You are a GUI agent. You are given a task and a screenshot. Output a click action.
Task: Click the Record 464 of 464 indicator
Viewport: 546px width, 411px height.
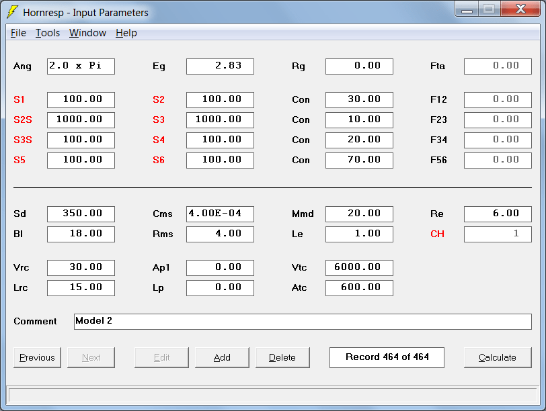point(387,357)
